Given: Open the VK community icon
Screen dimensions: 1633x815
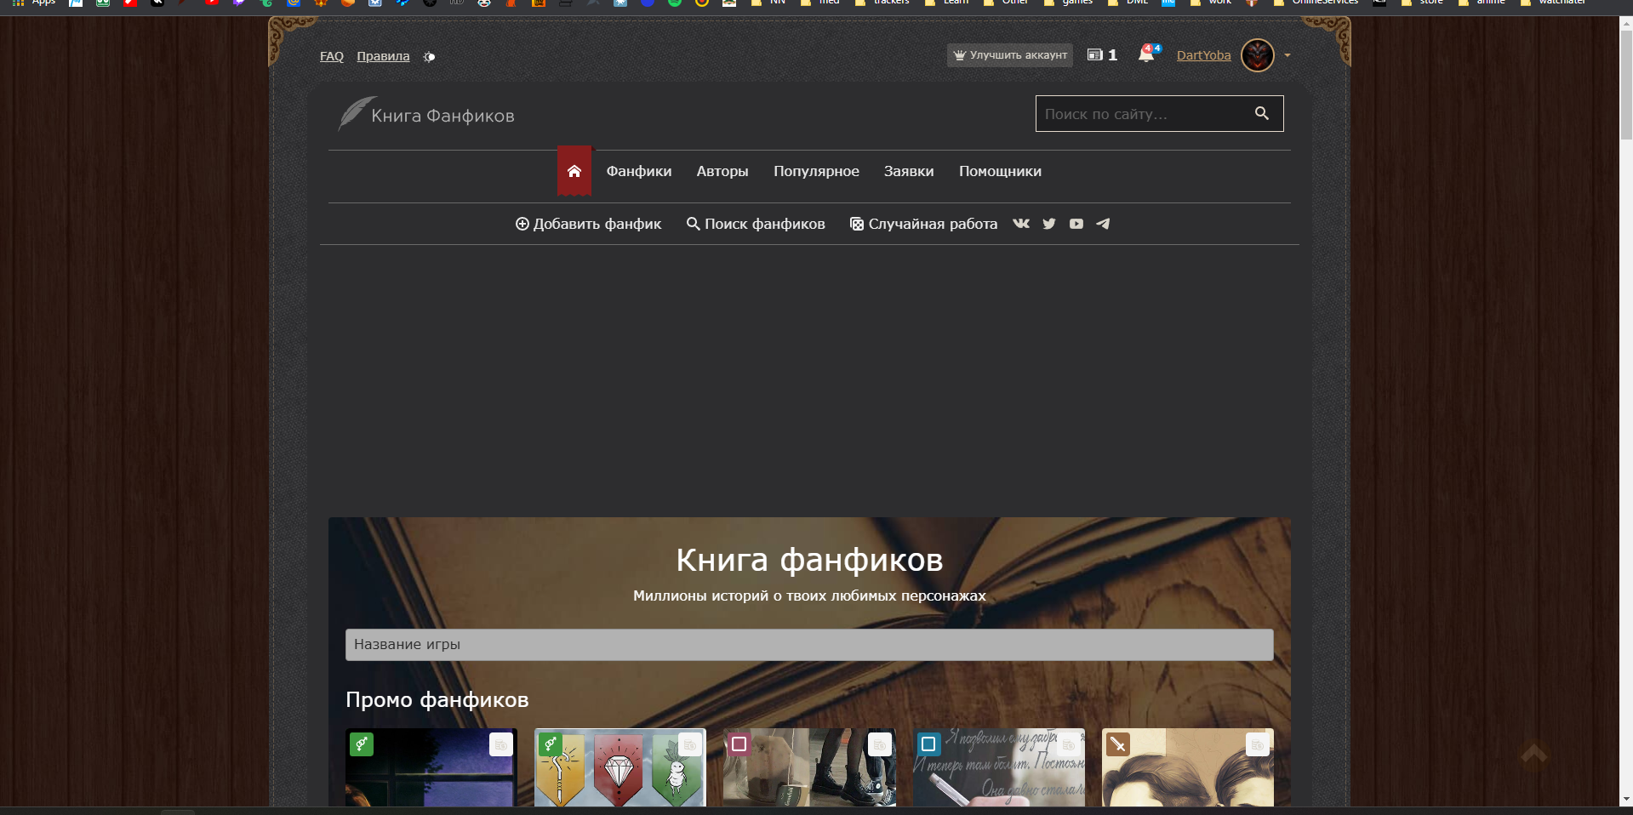Looking at the screenshot, I should (x=1021, y=224).
